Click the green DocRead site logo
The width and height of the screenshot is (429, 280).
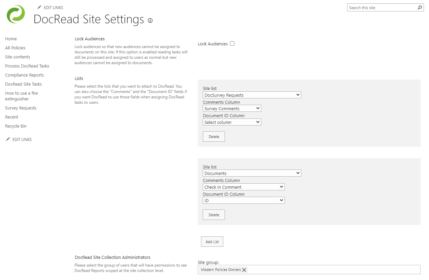[x=16, y=14]
